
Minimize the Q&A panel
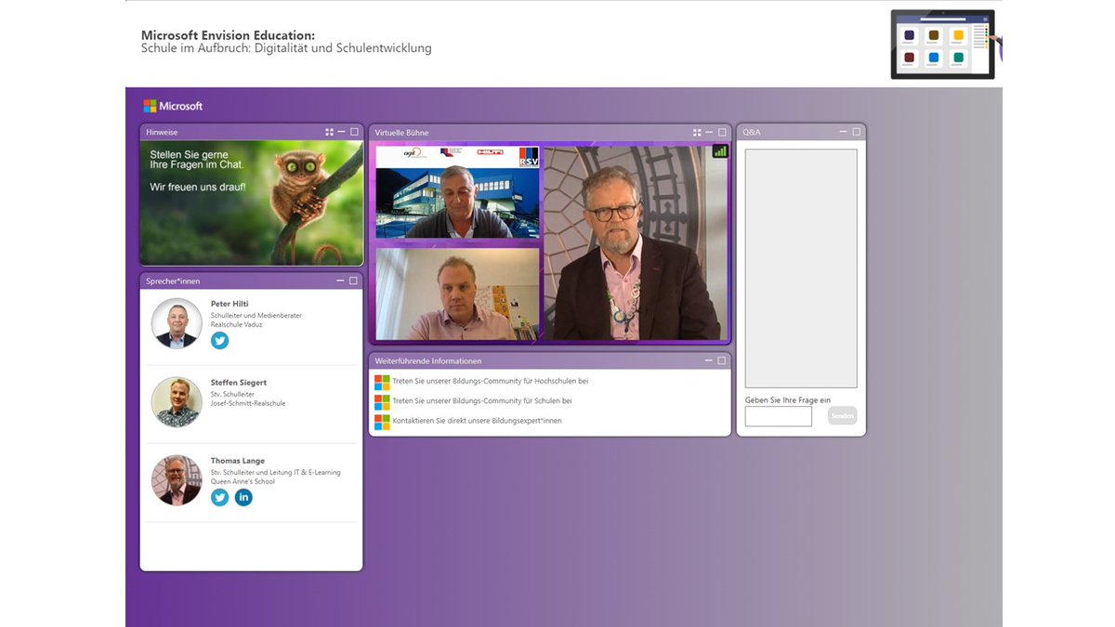(x=844, y=132)
